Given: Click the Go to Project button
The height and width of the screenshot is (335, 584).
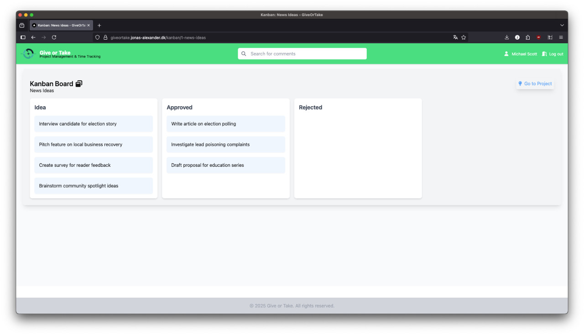Looking at the screenshot, I should pos(535,84).
